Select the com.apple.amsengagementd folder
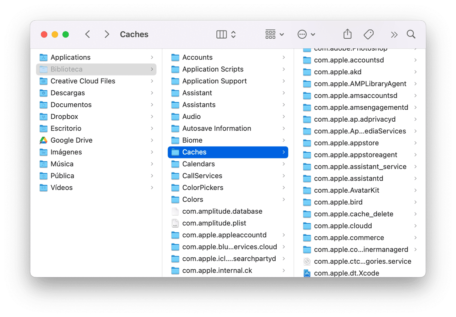Screen dimensions: 456x317 tap(360, 107)
